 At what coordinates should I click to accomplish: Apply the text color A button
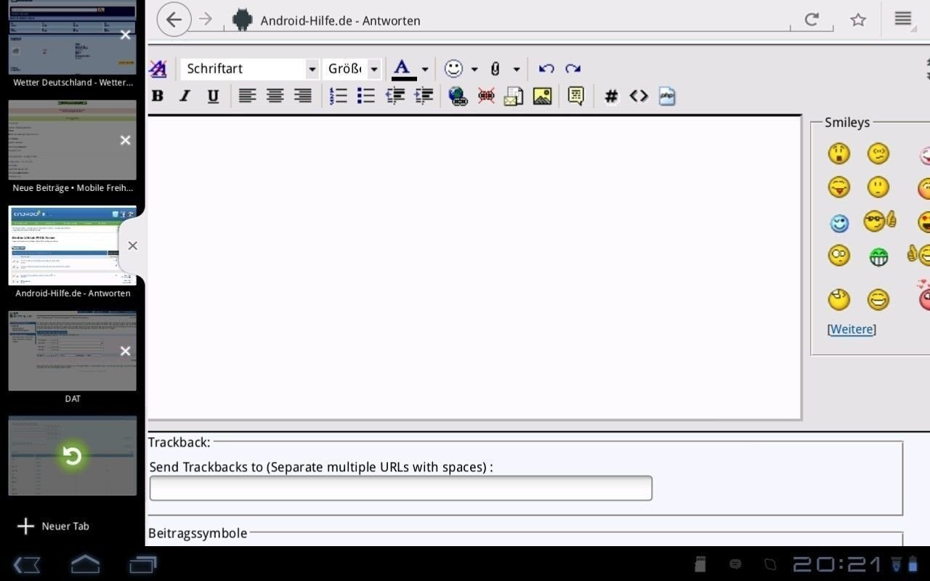tap(403, 69)
